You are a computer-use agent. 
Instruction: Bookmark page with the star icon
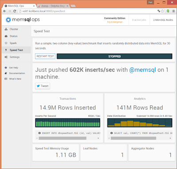tap(162, 11)
